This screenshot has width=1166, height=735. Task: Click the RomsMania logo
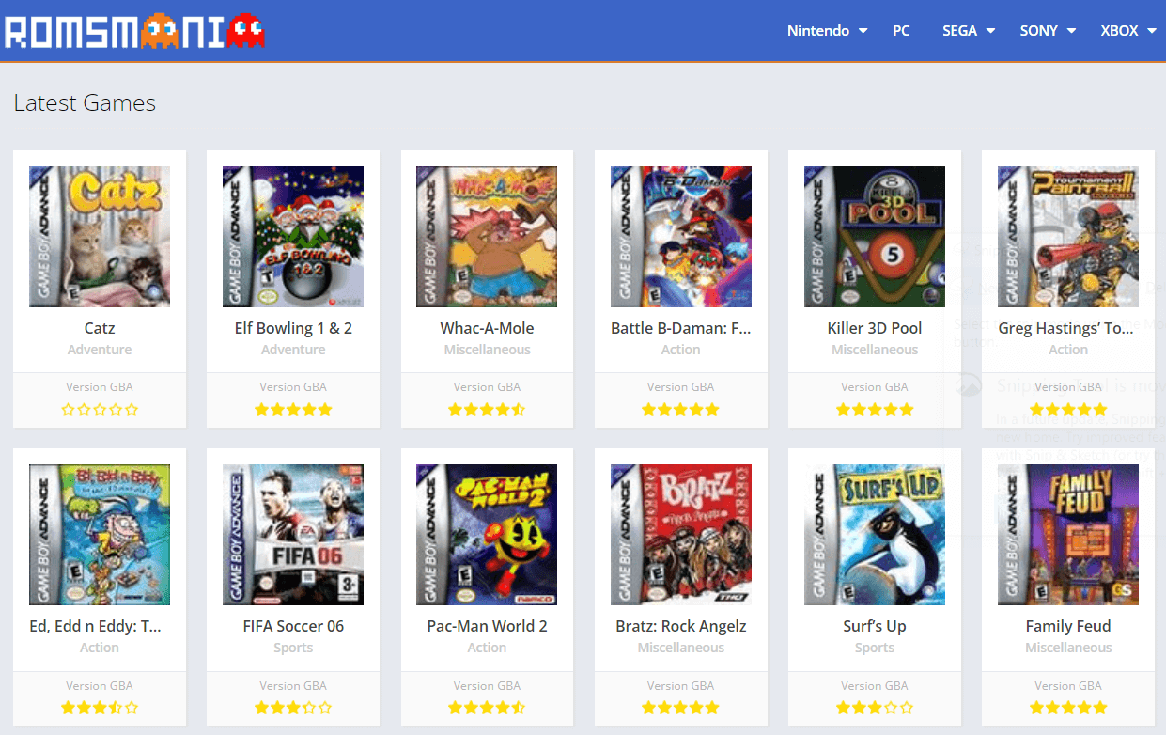click(x=134, y=31)
